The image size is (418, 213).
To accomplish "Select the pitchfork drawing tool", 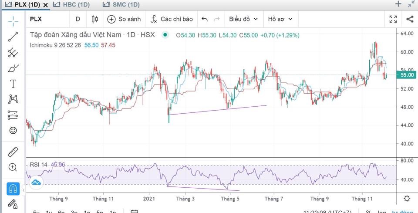I will pyautogui.click(x=13, y=53).
